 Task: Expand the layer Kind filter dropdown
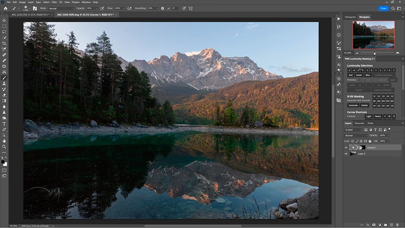[x=355, y=130]
